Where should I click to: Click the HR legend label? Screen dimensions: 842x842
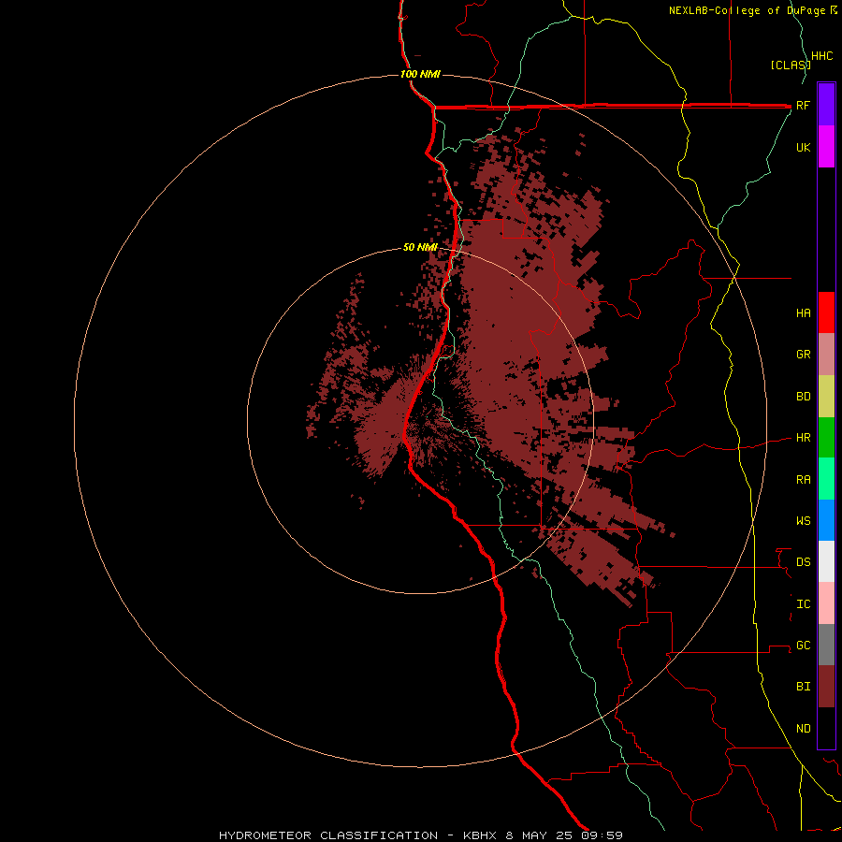pos(803,438)
